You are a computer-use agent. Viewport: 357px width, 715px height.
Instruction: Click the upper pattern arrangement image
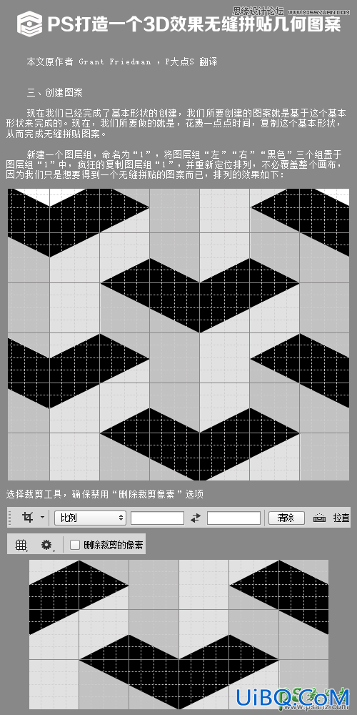[x=178, y=334]
